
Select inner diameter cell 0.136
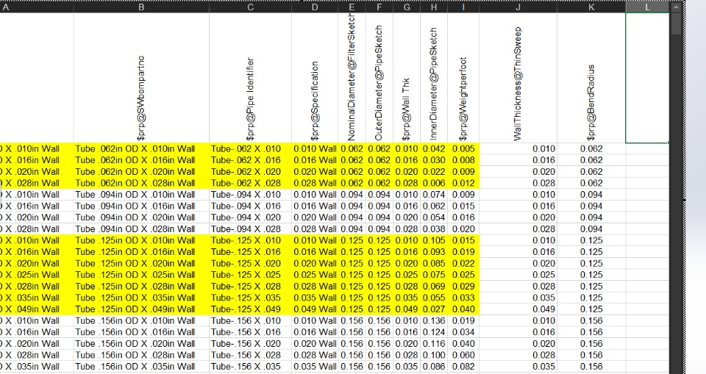click(x=434, y=321)
